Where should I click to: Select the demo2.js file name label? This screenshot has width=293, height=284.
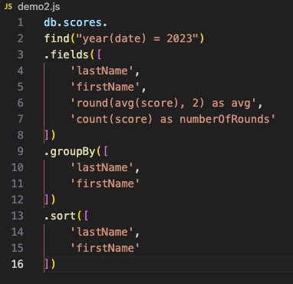(x=39, y=7)
